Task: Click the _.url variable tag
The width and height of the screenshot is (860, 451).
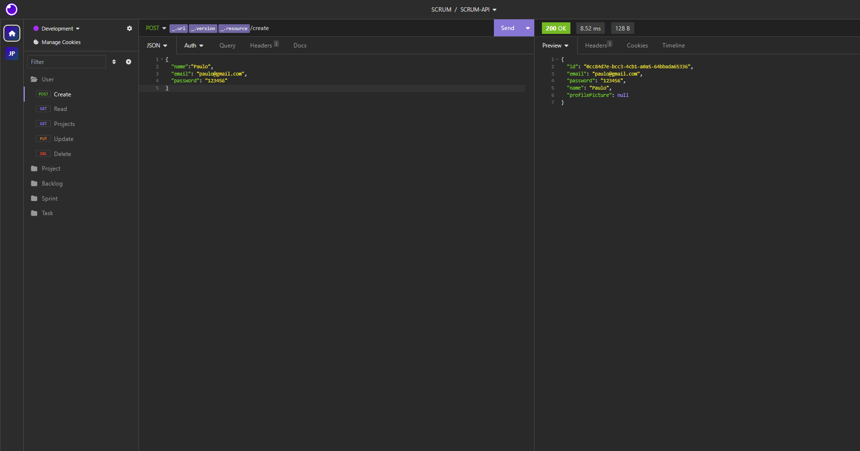Action: coord(179,28)
